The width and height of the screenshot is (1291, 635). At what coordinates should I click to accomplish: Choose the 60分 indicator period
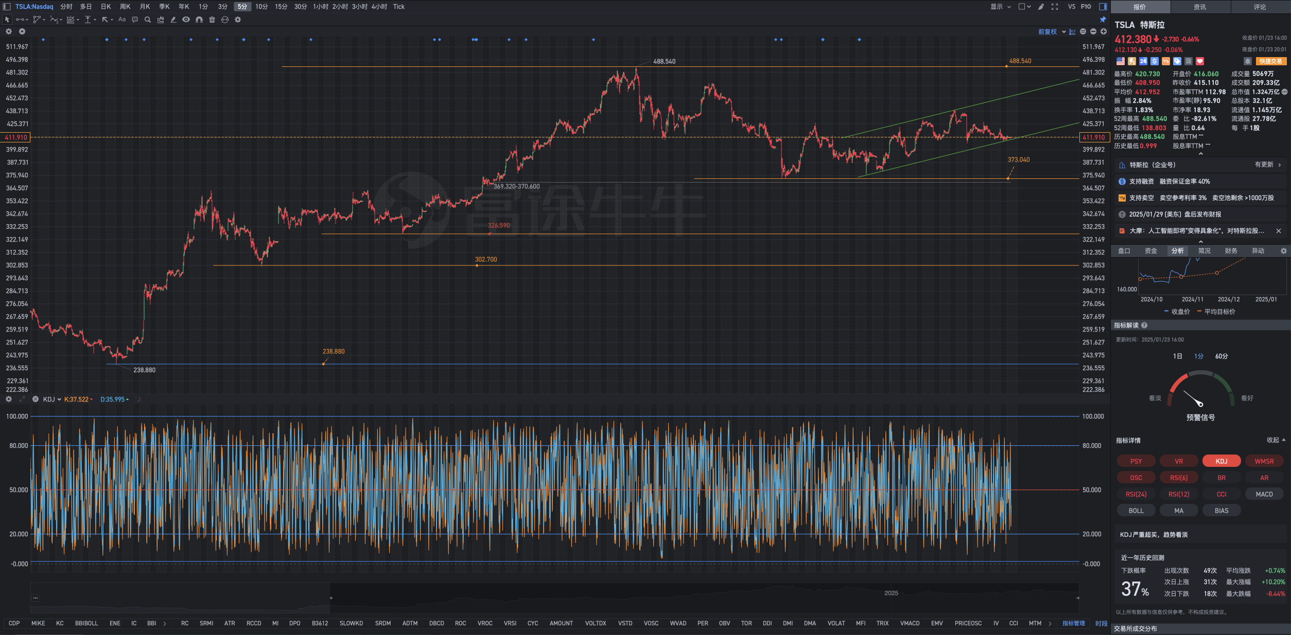click(x=1222, y=356)
